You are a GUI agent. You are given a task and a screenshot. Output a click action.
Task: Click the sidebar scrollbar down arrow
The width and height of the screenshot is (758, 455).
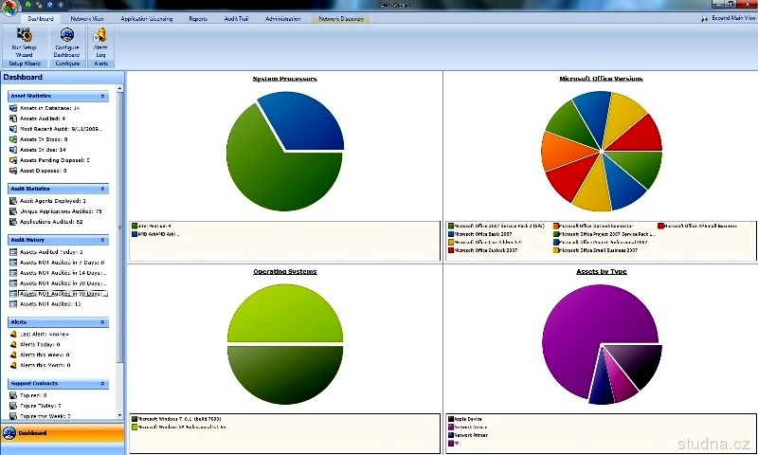coord(119,415)
